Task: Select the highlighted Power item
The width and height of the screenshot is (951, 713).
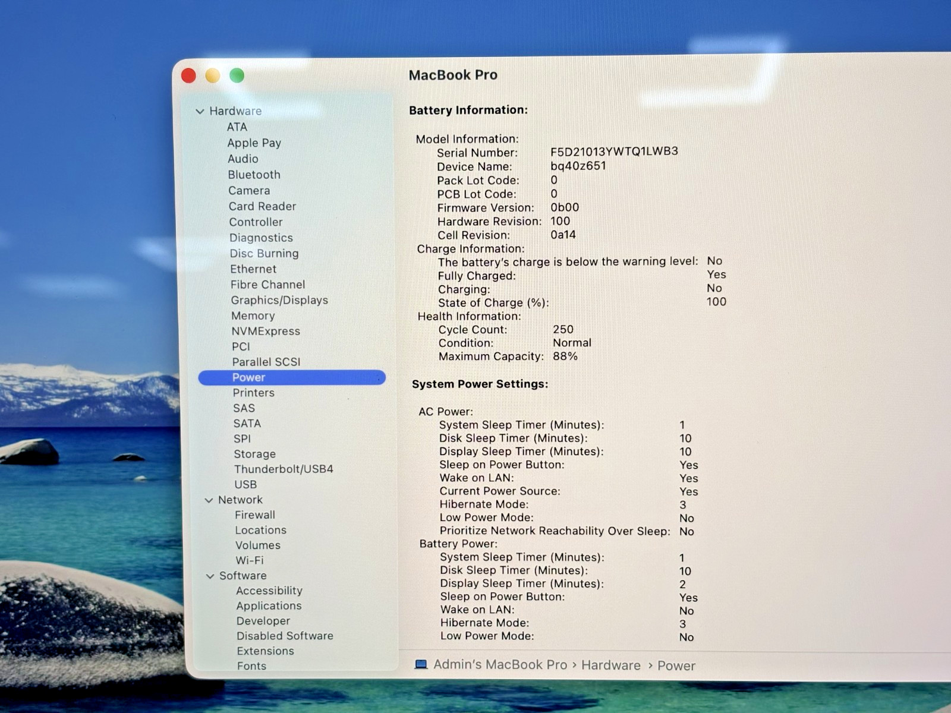Action: [x=292, y=377]
